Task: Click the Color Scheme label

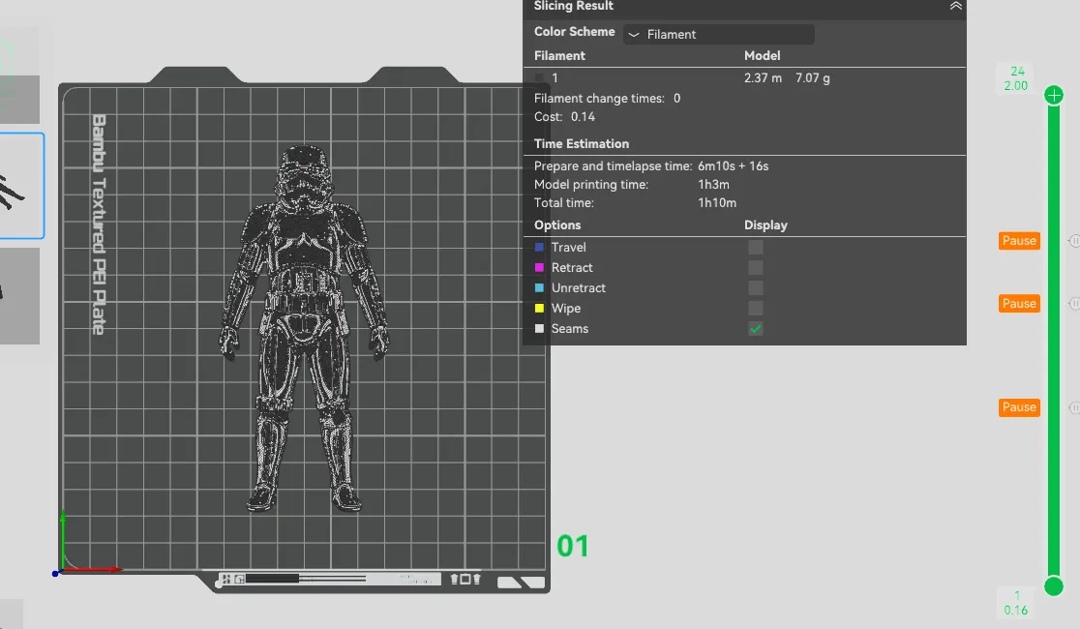Action: pos(575,32)
